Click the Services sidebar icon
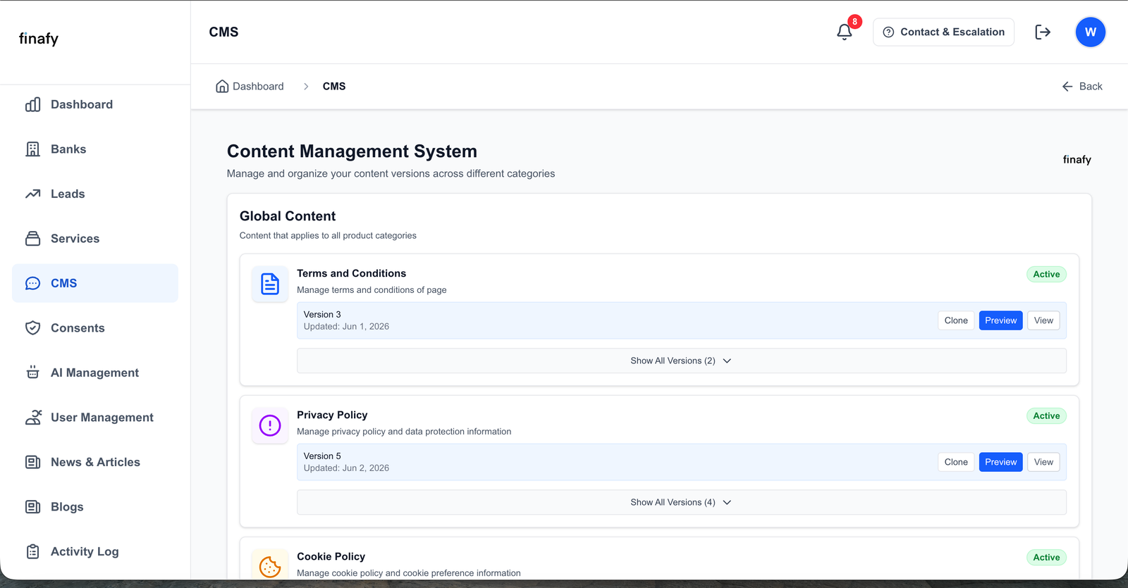 coord(33,239)
